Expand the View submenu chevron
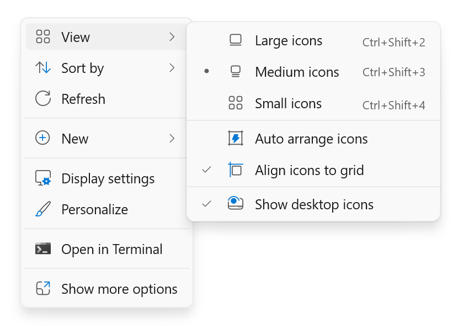 click(173, 37)
